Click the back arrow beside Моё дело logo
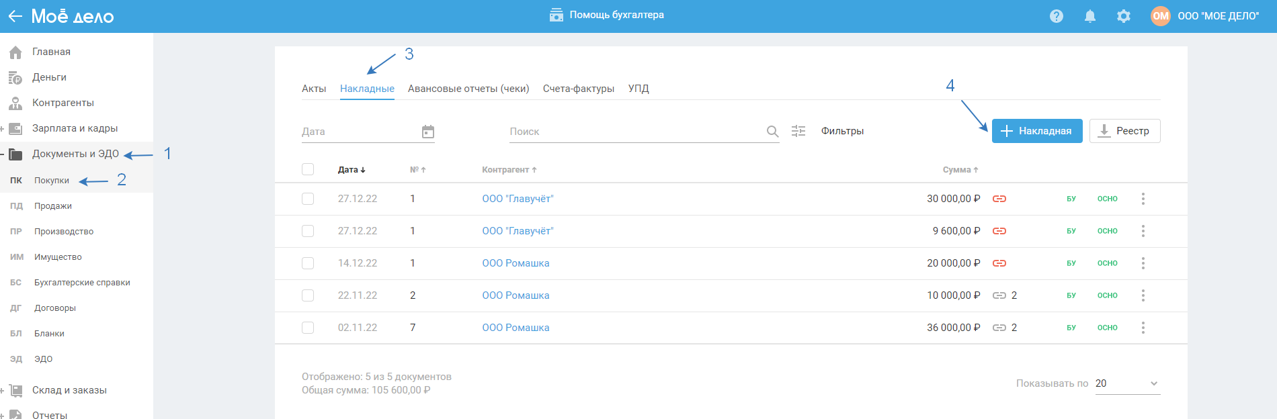Image resolution: width=1277 pixels, height=419 pixels. coord(15,16)
